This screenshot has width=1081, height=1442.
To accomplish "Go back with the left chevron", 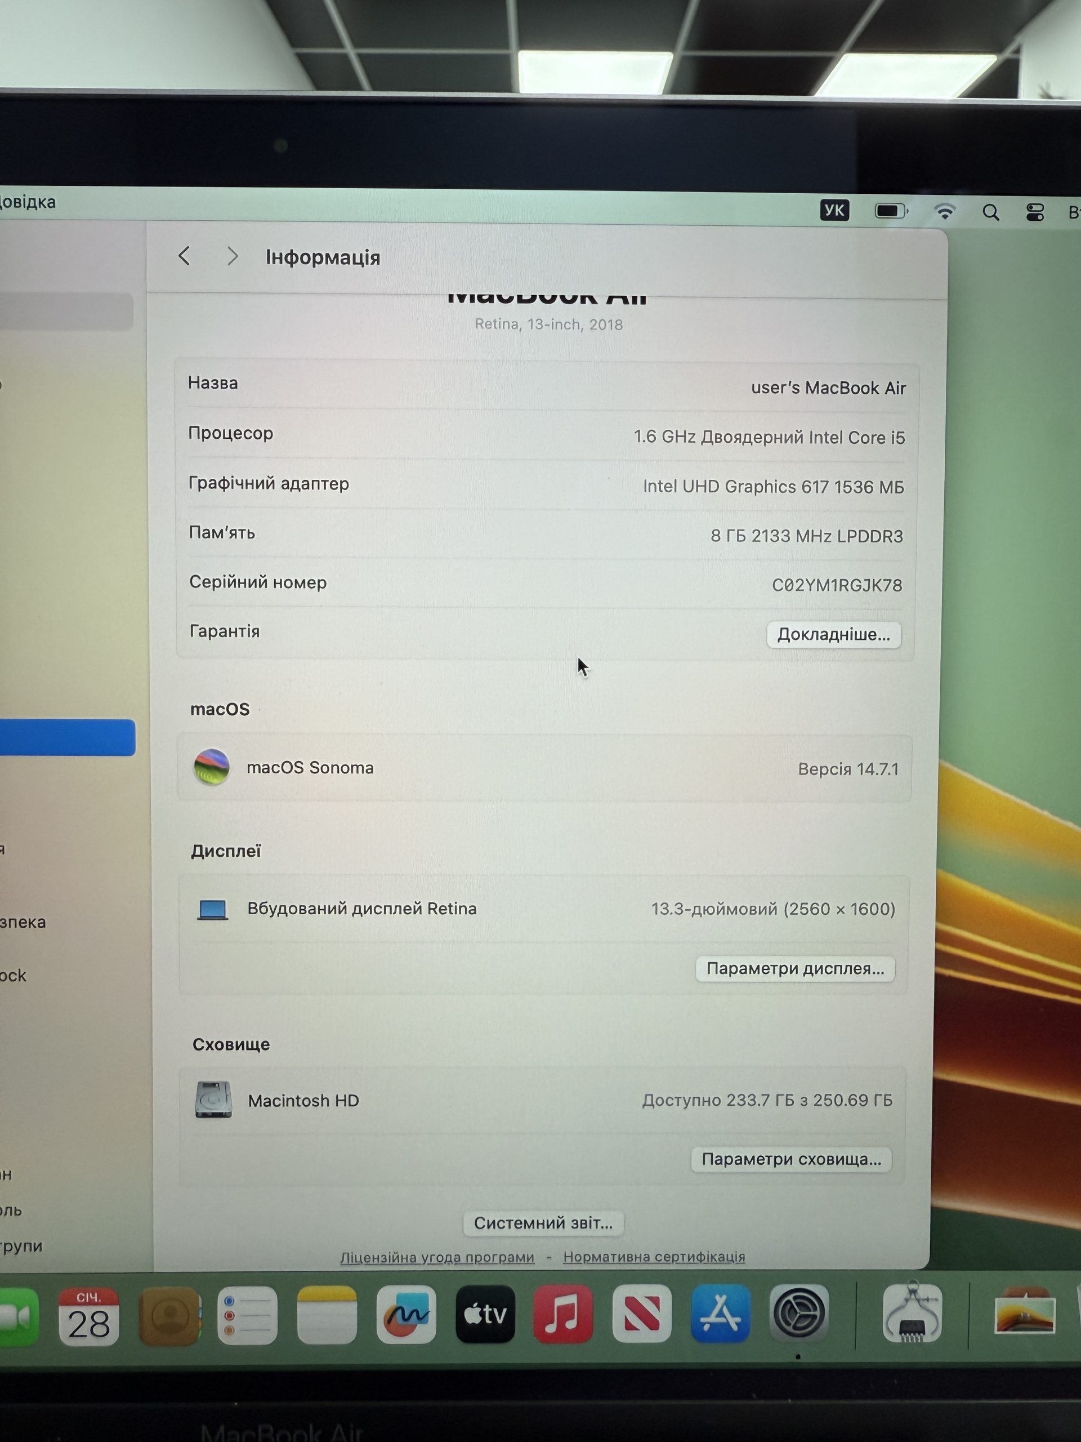I will 185,256.
